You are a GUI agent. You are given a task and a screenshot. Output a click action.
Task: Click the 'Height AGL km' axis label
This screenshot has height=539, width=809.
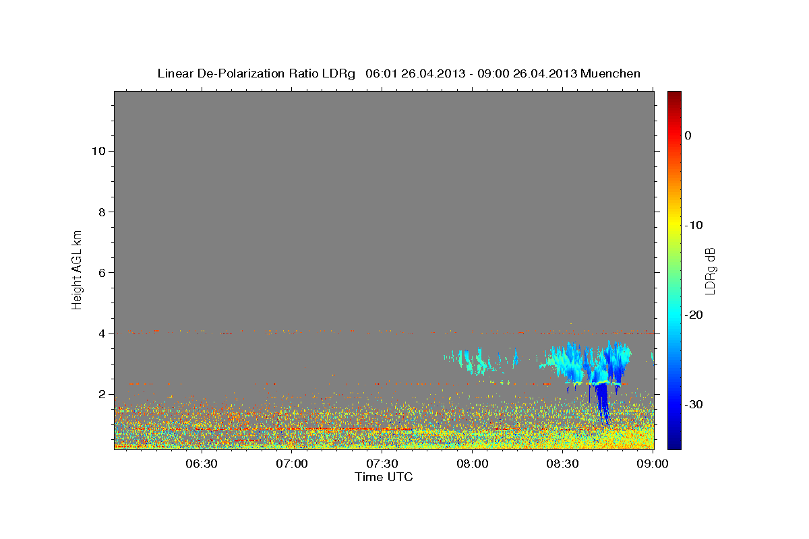(x=77, y=269)
